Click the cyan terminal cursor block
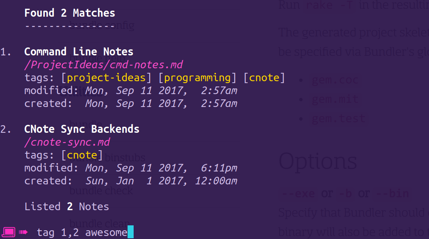 click(x=131, y=232)
